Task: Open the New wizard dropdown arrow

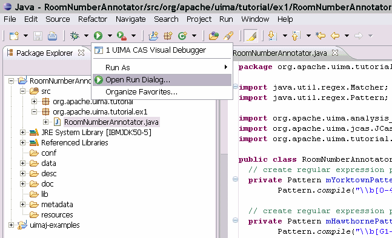Action: tap(25, 36)
